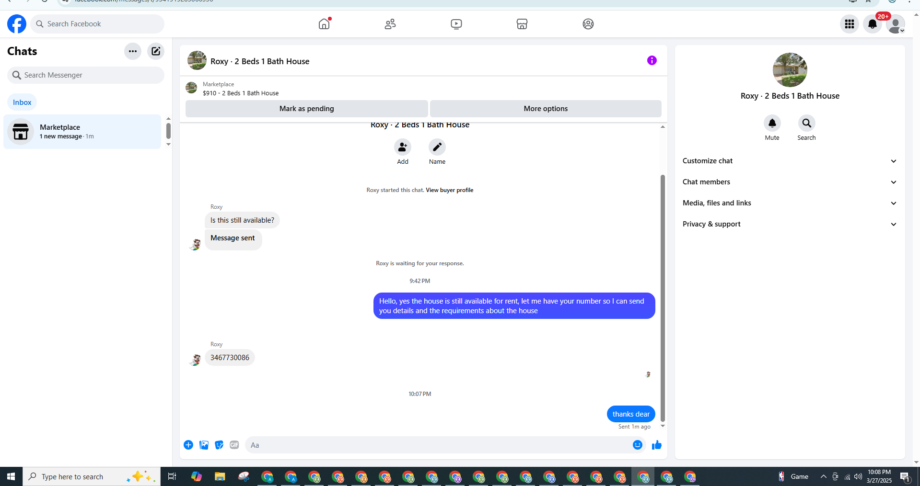Screen dimensions: 920x486
Task: Click the message '3467730086' from Roxy
Action: (230, 358)
